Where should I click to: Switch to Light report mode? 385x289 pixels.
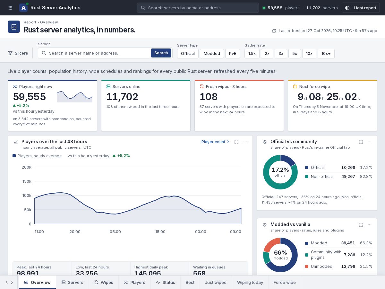point(361,8)
